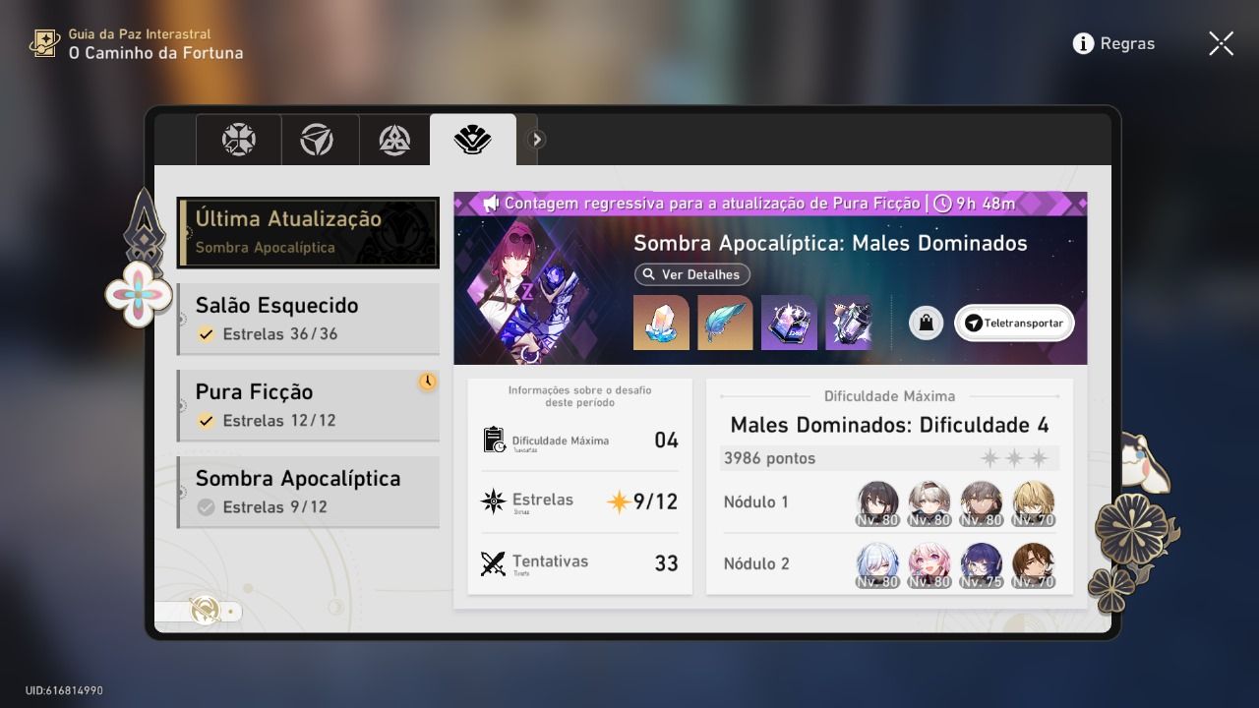1259x708 pixels.
Task: Click the Teletransportar button
Action: [1014, 323]
